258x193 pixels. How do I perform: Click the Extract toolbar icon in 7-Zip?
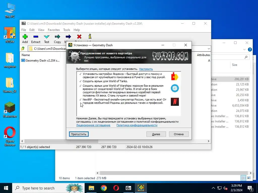pyautogui.click(x=36, y=39)
